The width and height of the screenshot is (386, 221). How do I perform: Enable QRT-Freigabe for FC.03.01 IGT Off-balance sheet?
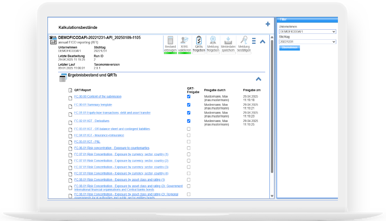coord(189,129)
